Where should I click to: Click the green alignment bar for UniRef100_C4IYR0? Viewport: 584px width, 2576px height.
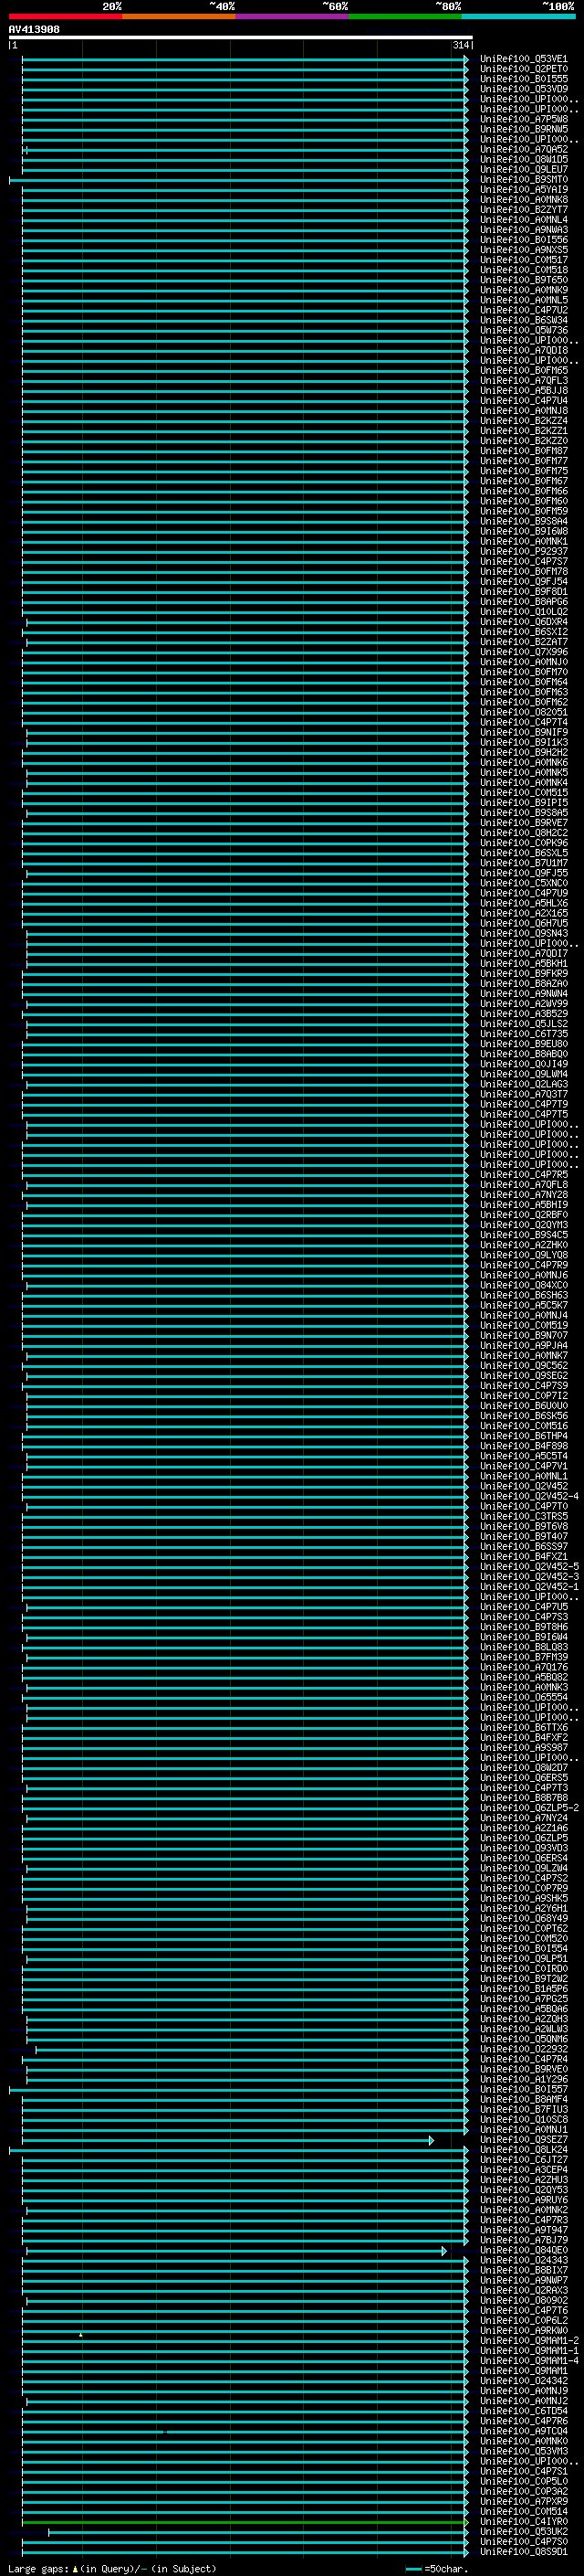click(245, 2522)
